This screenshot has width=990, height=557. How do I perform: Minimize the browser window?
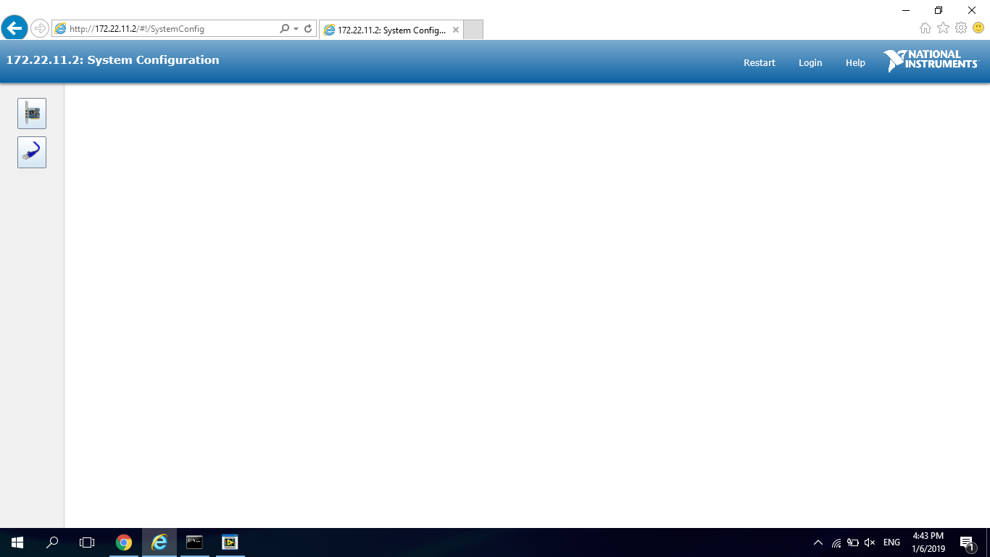(906, 10)
